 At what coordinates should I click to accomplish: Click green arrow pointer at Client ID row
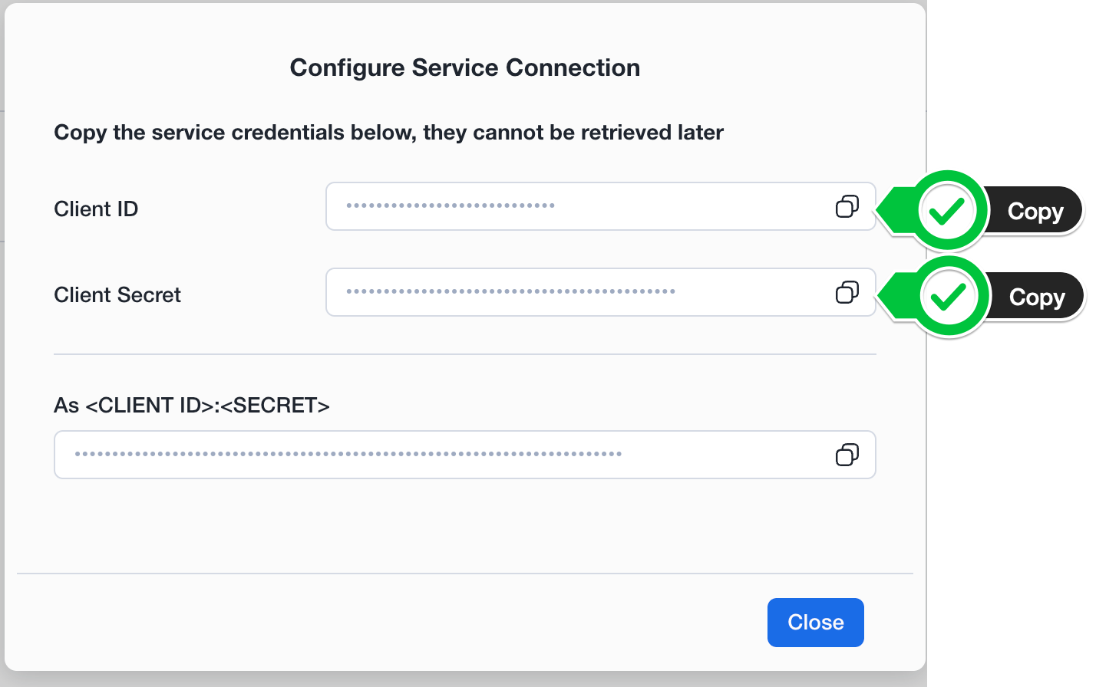coord(895,211)
